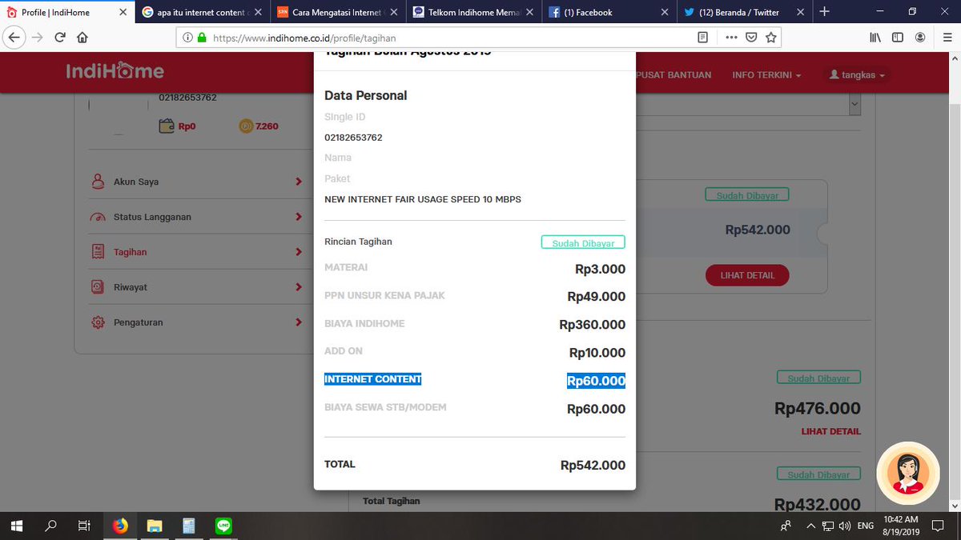
Task: Reload the page with the refresh icon
Action: 60,38
